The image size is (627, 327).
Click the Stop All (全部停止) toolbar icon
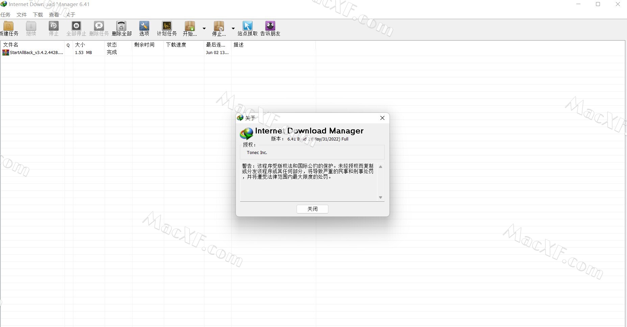pyautogui.click(x=76, y=26)
